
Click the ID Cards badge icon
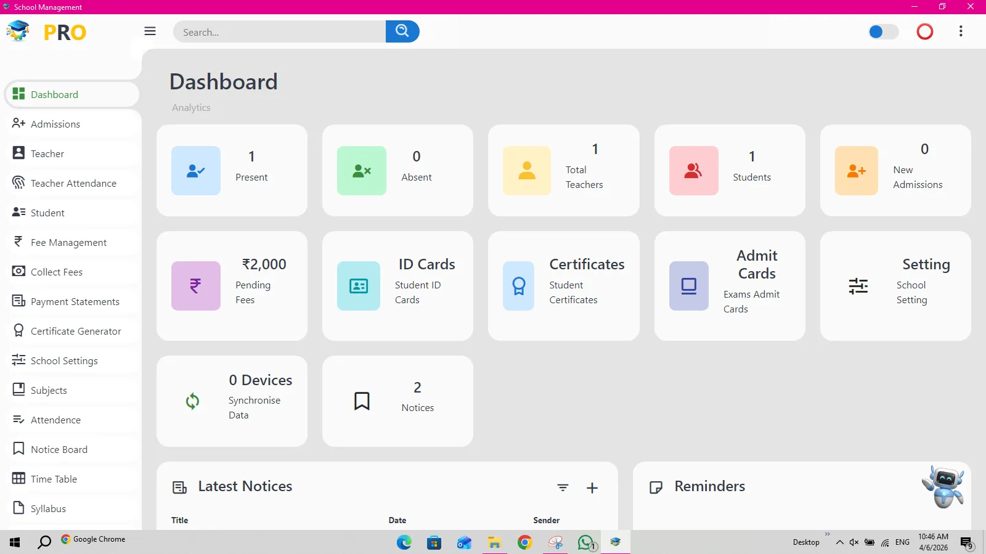pyautogui.click(x=359, y=286)
